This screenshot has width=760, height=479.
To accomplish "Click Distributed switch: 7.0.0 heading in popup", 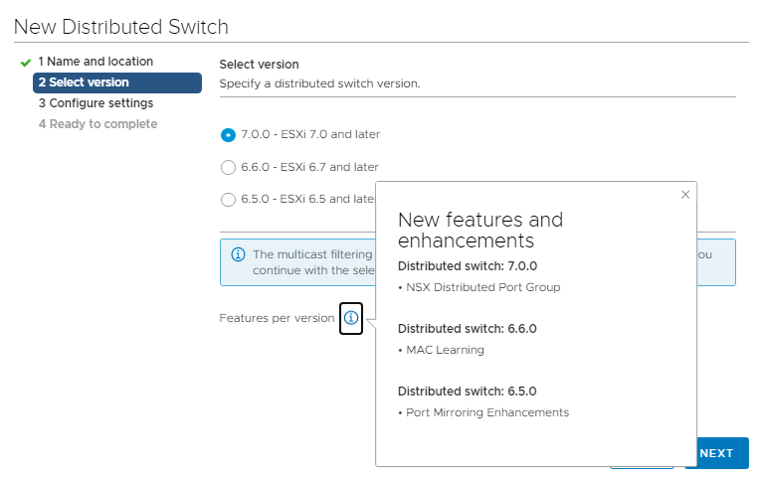I will [x=467, y=265].
